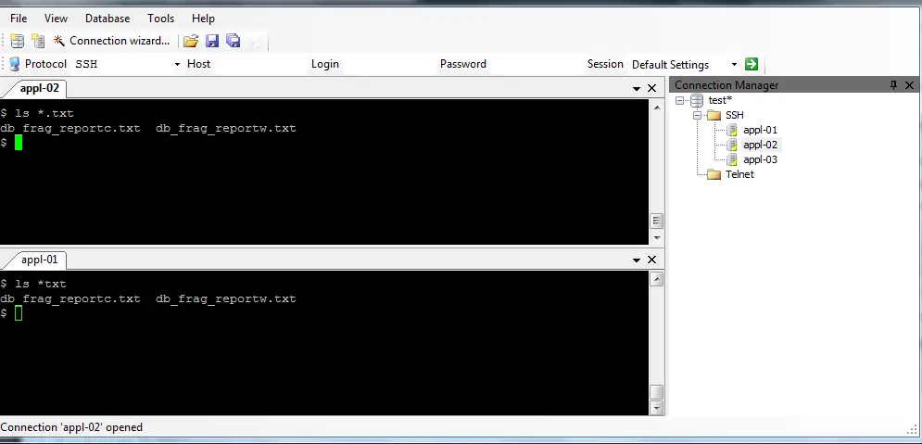922x444 pixels.
Task: Click the quick connect computer icon
Action: (14, 64)
